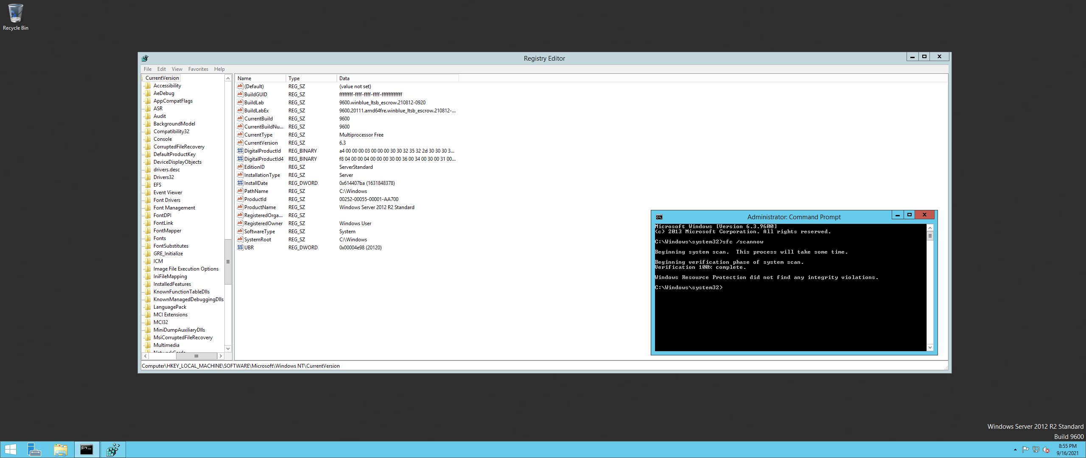Sort values by Data column header
This screenshot has width=1086, height=458.
(398, 78)
